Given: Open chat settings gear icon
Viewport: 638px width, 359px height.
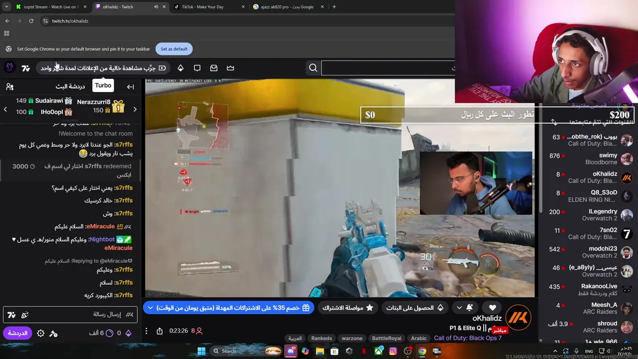Looking at the screenshot, I should [x=41, y=333].
